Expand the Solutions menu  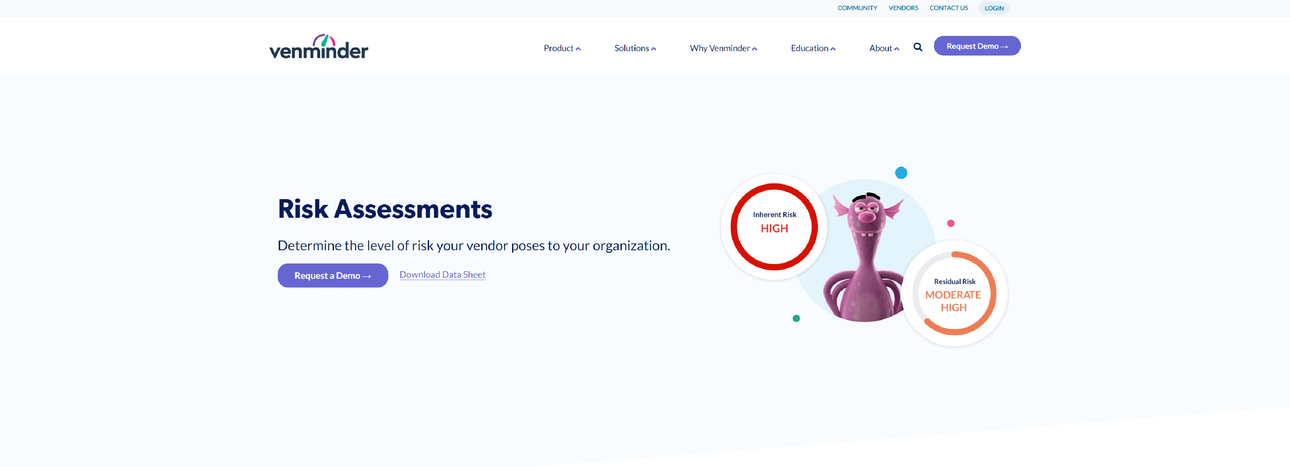635,48
